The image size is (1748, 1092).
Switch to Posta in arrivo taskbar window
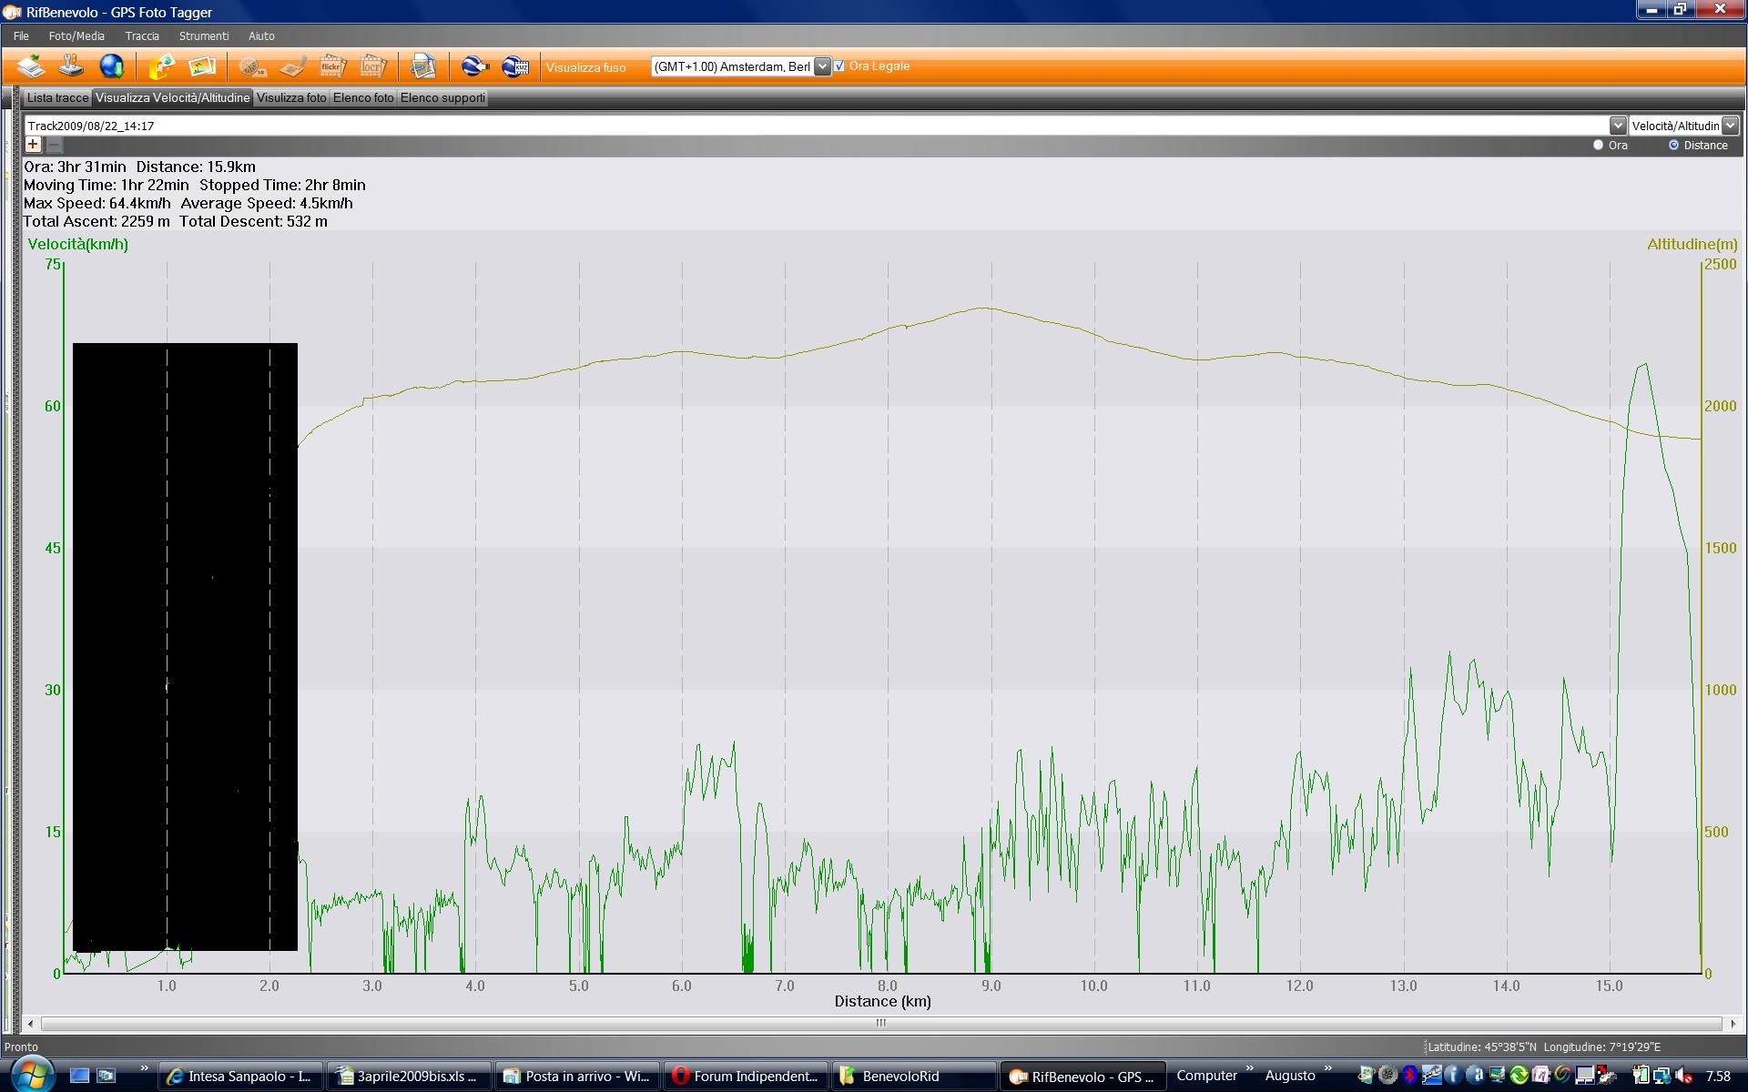tap(576, 1076)
